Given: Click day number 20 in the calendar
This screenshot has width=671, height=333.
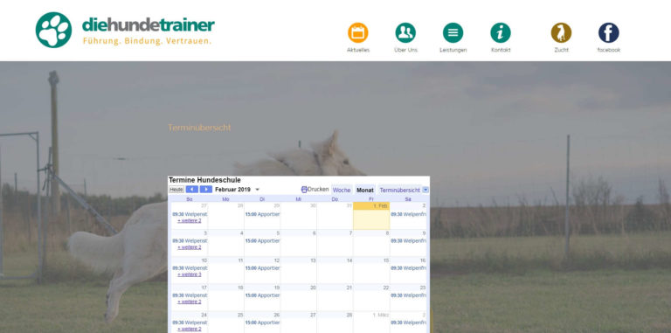Looking at the screenshot, I should click(x=314, y=288).
